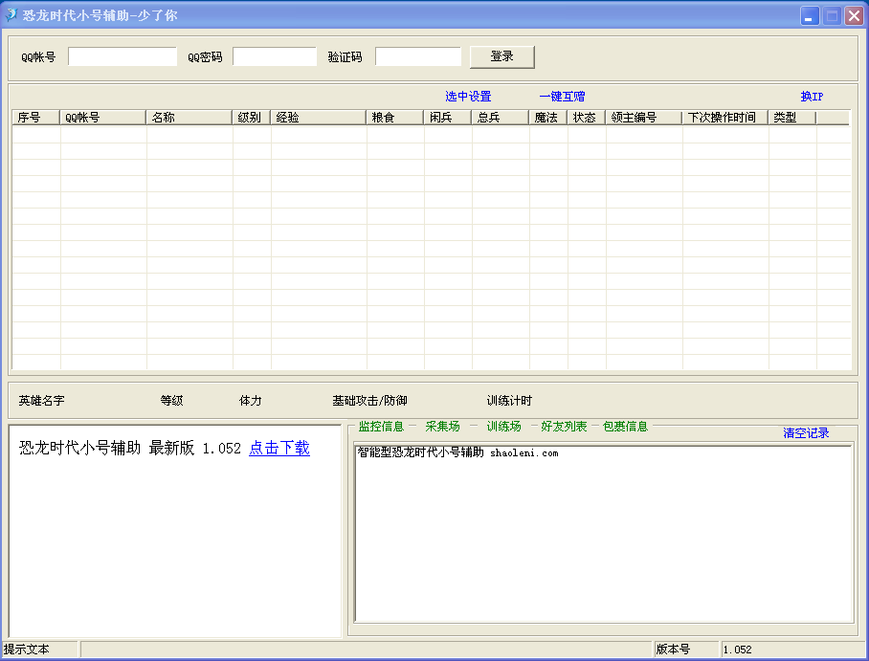The image size is (869, 661).
Task: Click the 版本号 status bar label
Action: click(673, 650)
